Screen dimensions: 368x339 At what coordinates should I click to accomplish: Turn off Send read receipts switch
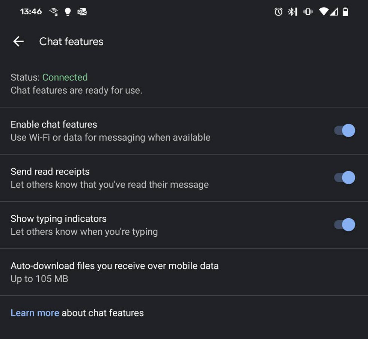pos(345,177)
